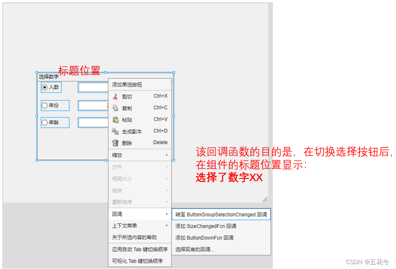Expand the 缩放 submenu

click(x=131, y=155)
